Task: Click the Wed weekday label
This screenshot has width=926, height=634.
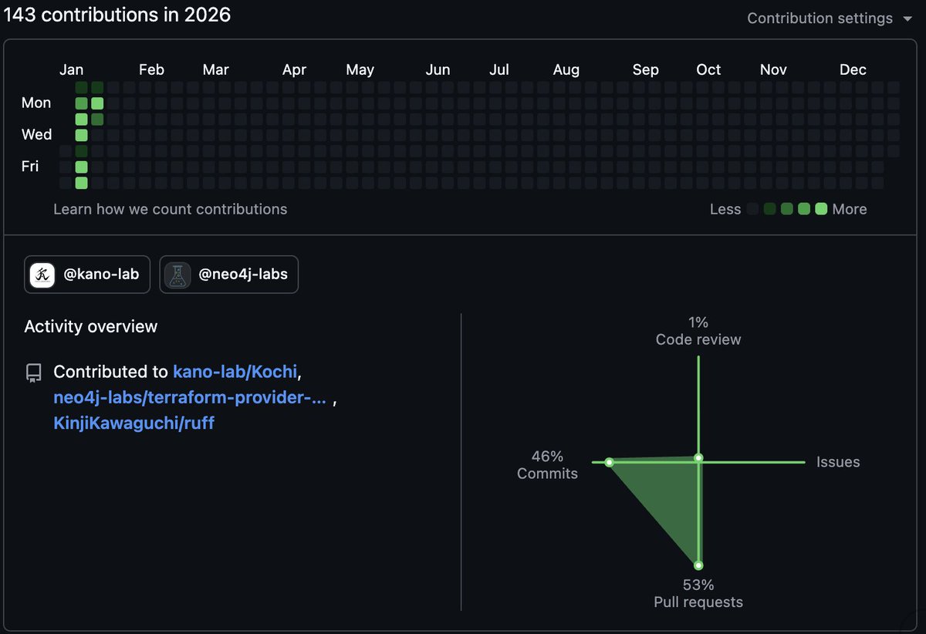Action: pos(36,134)
